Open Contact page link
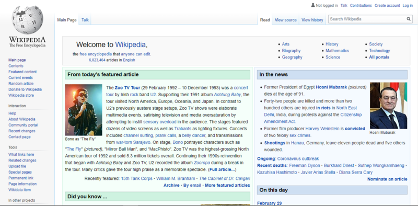The image size is (418, 206). tap(19, 136)
